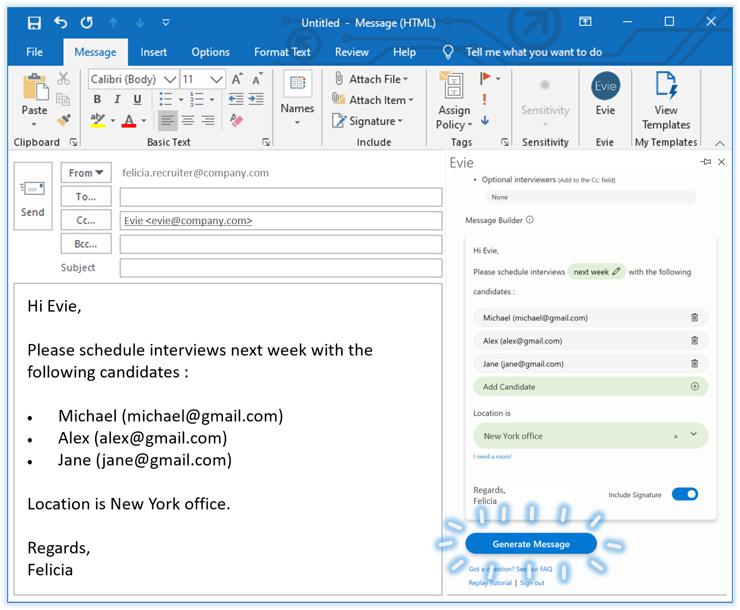Screen dimensions: 740x610
Task: Switch to the Insert tab
Action: click(x=153, y=52)
